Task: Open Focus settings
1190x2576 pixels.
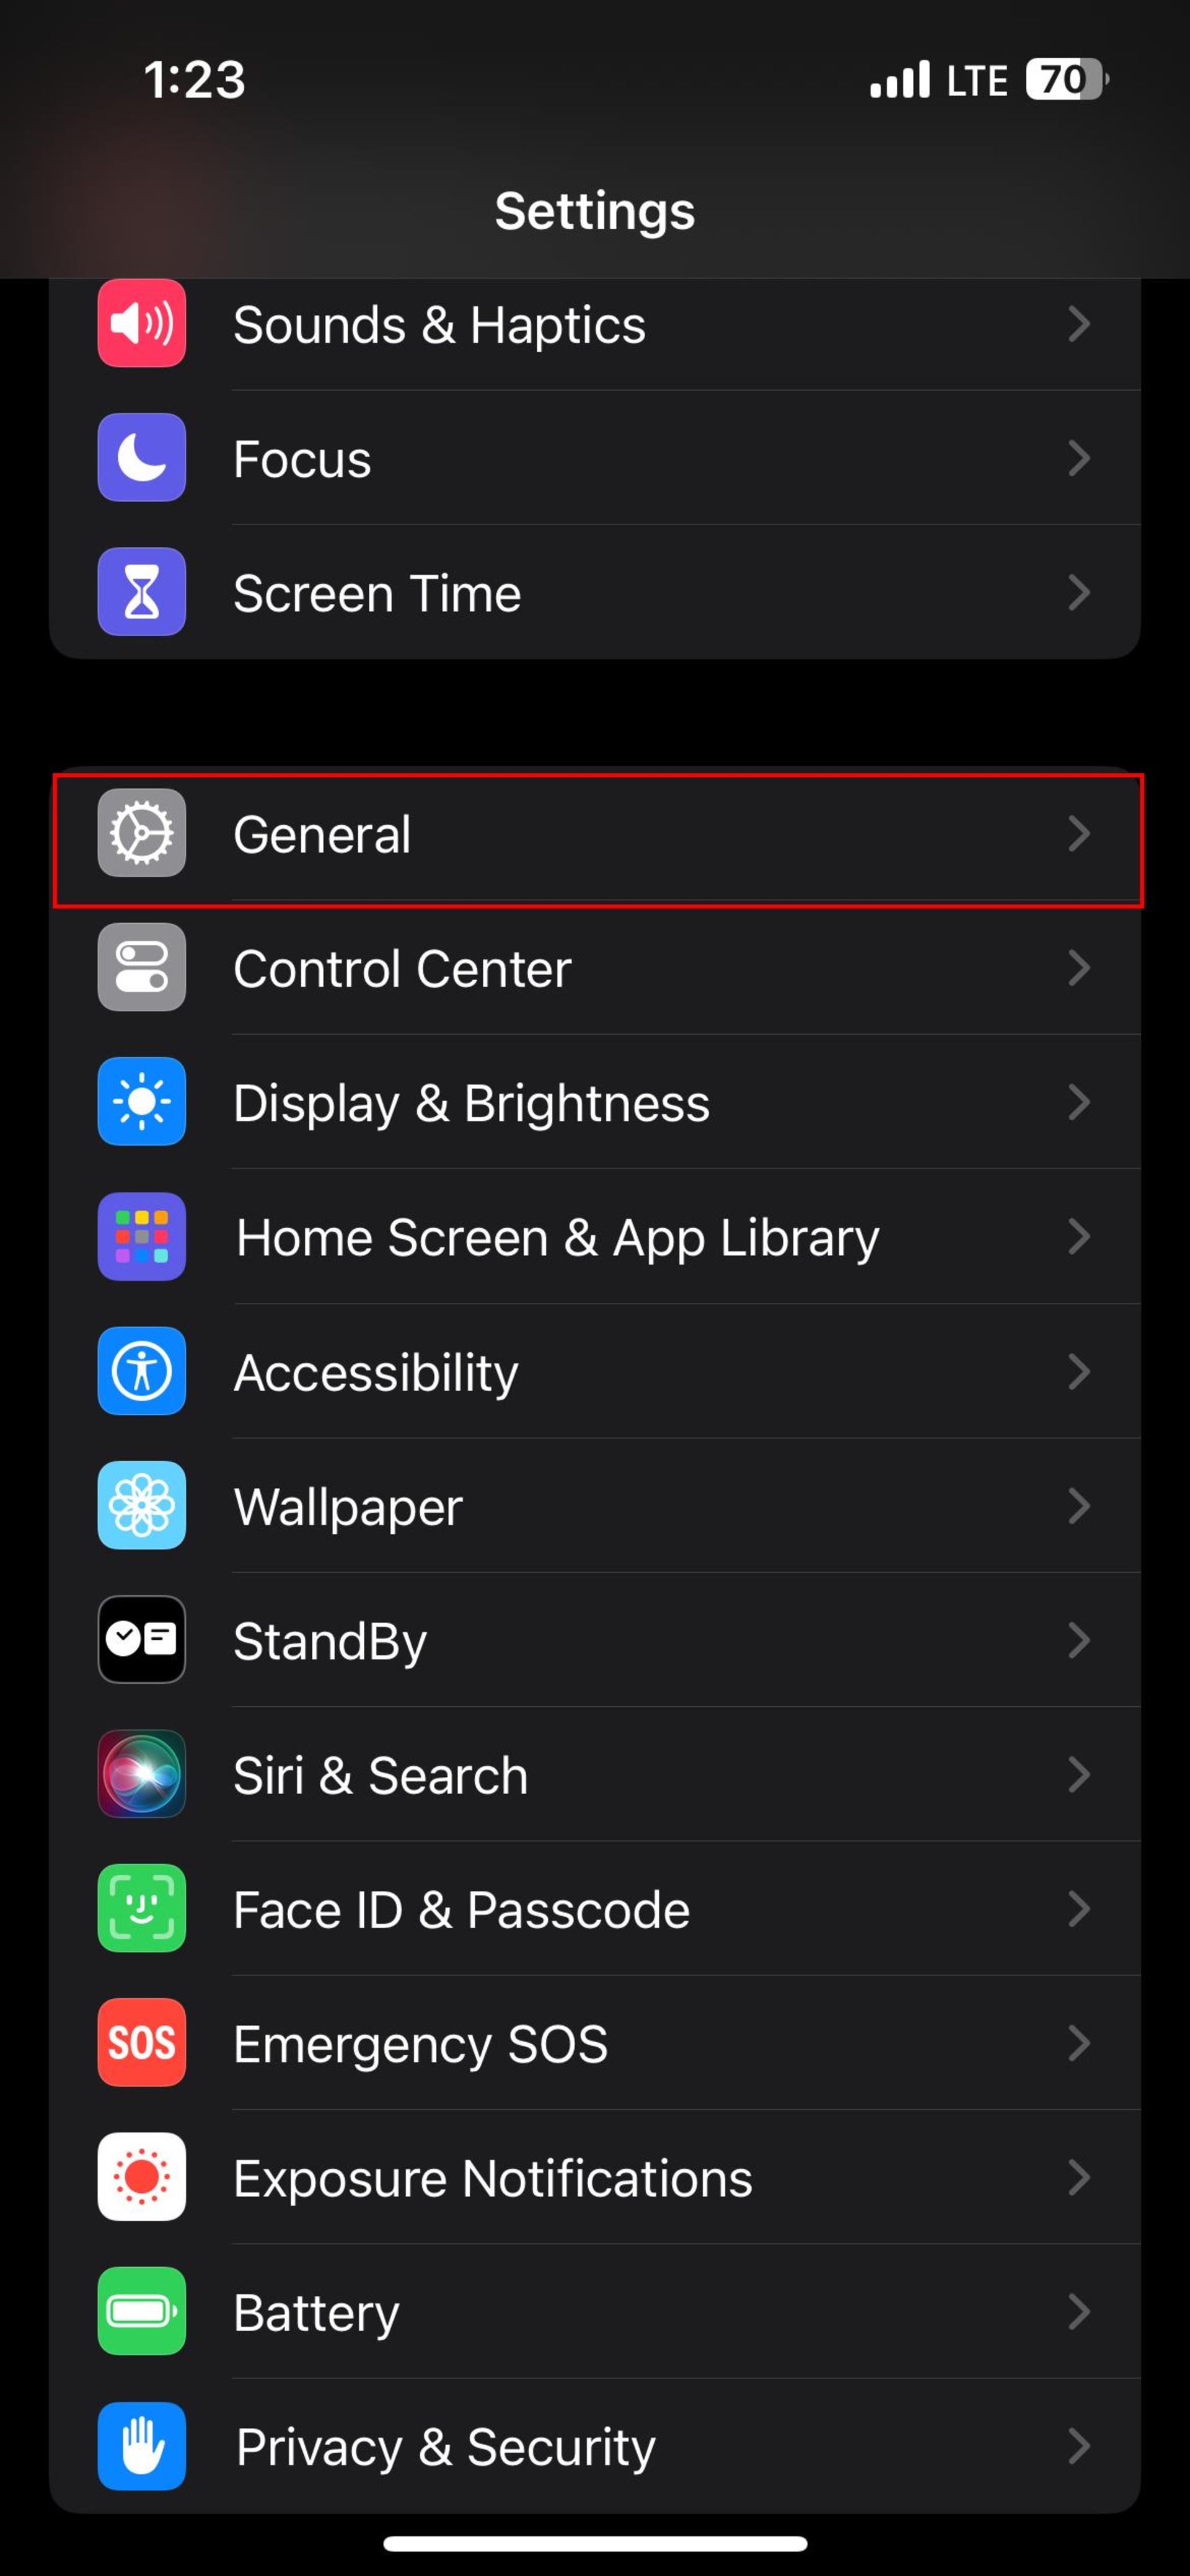Action: tap(594, 458)
